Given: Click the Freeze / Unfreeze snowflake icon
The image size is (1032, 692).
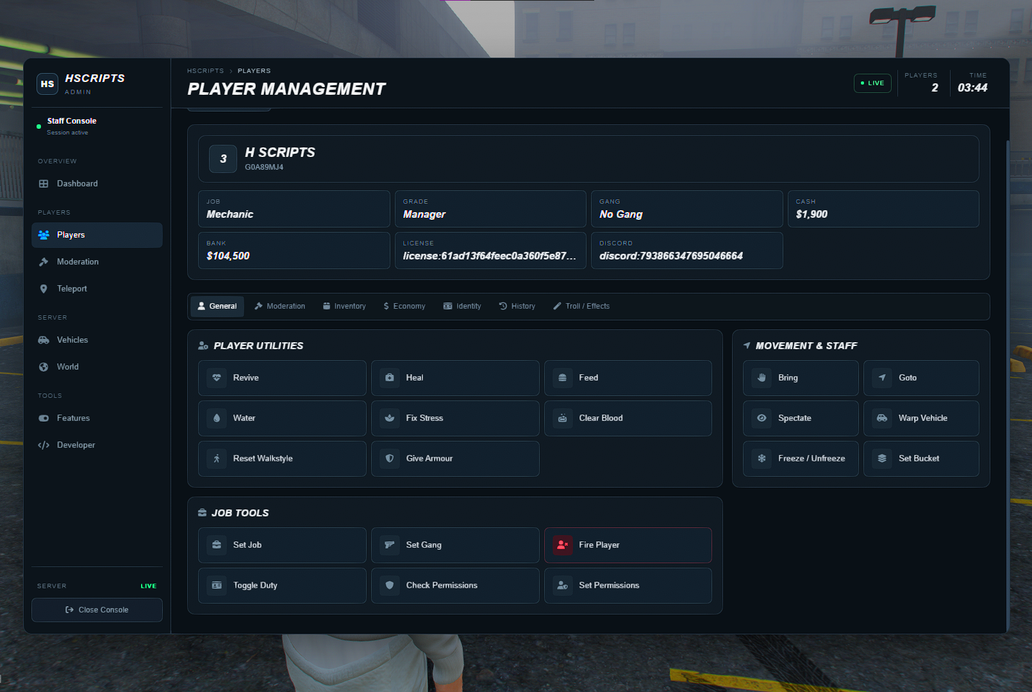Looking at the screenshot, I should [x=762, y=459].
